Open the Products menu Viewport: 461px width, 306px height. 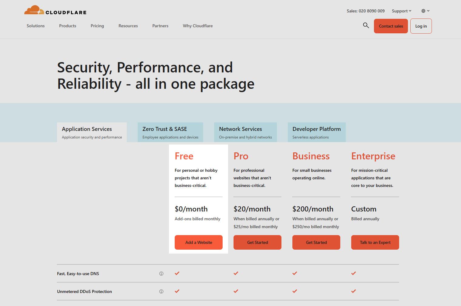[68, 26]
